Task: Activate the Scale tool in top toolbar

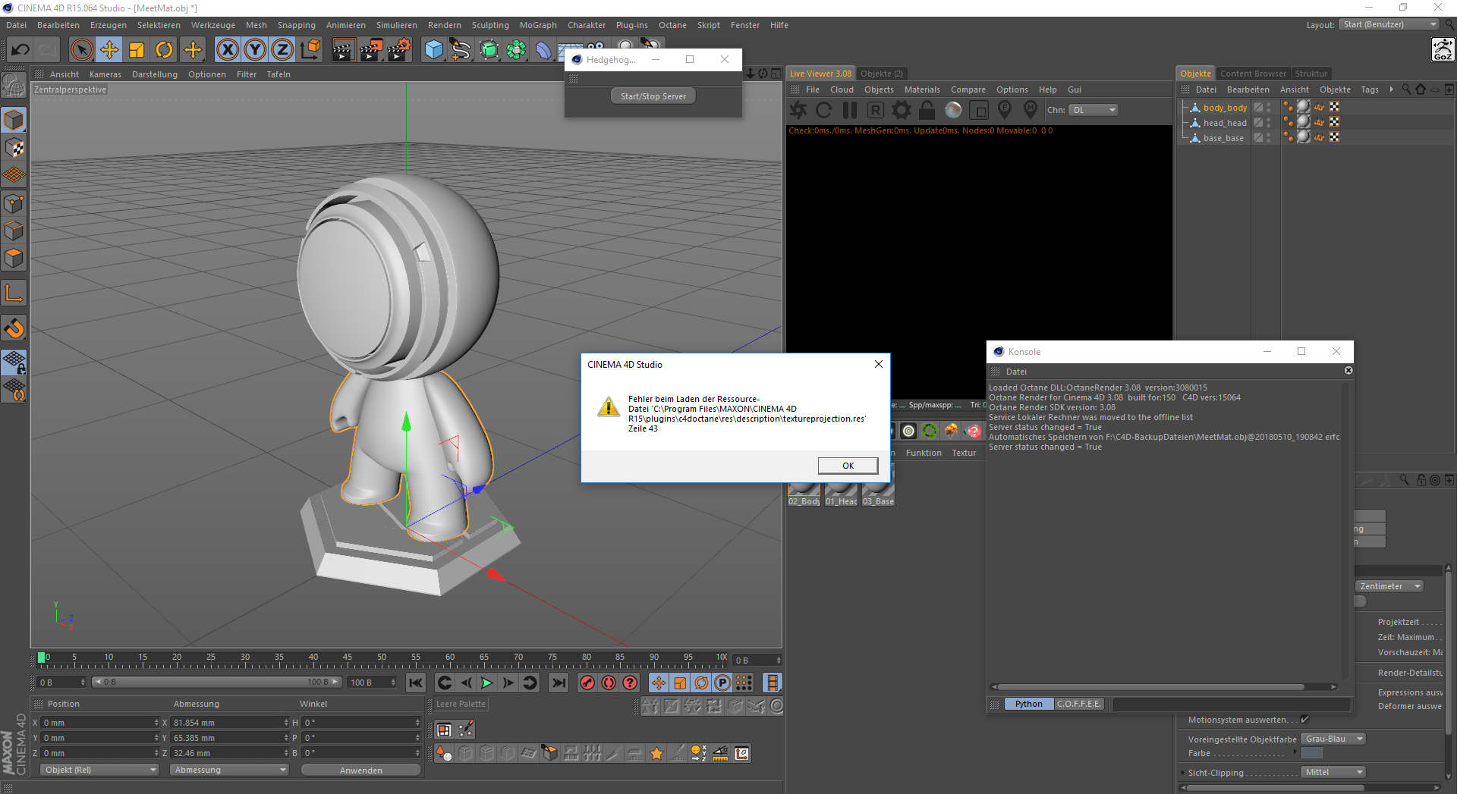Action: point(137,50)
